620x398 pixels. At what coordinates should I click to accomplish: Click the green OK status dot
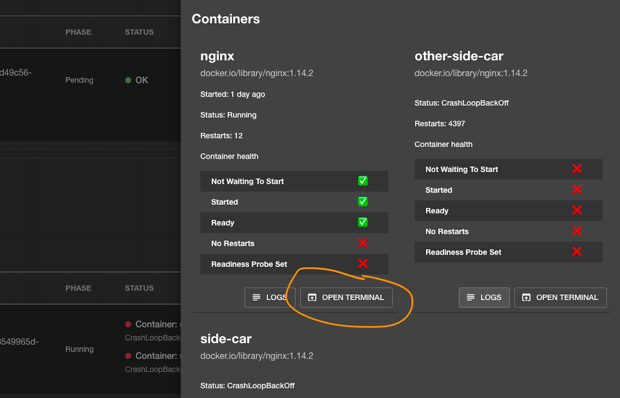coord(128,80)
